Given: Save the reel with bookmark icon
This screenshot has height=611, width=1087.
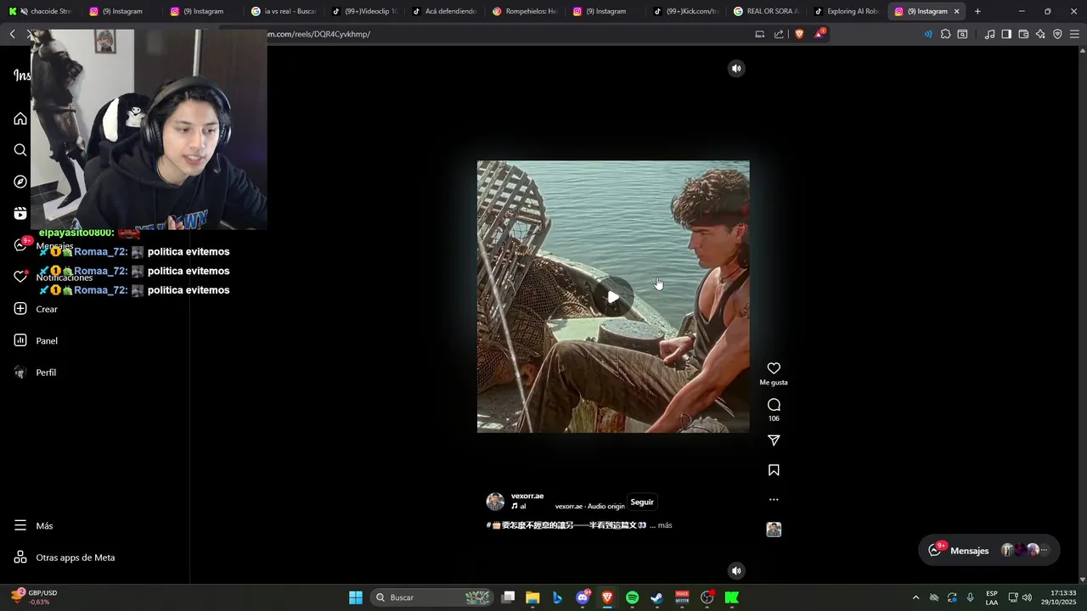Looking at the screenshot, I should [x=774, y=470].
